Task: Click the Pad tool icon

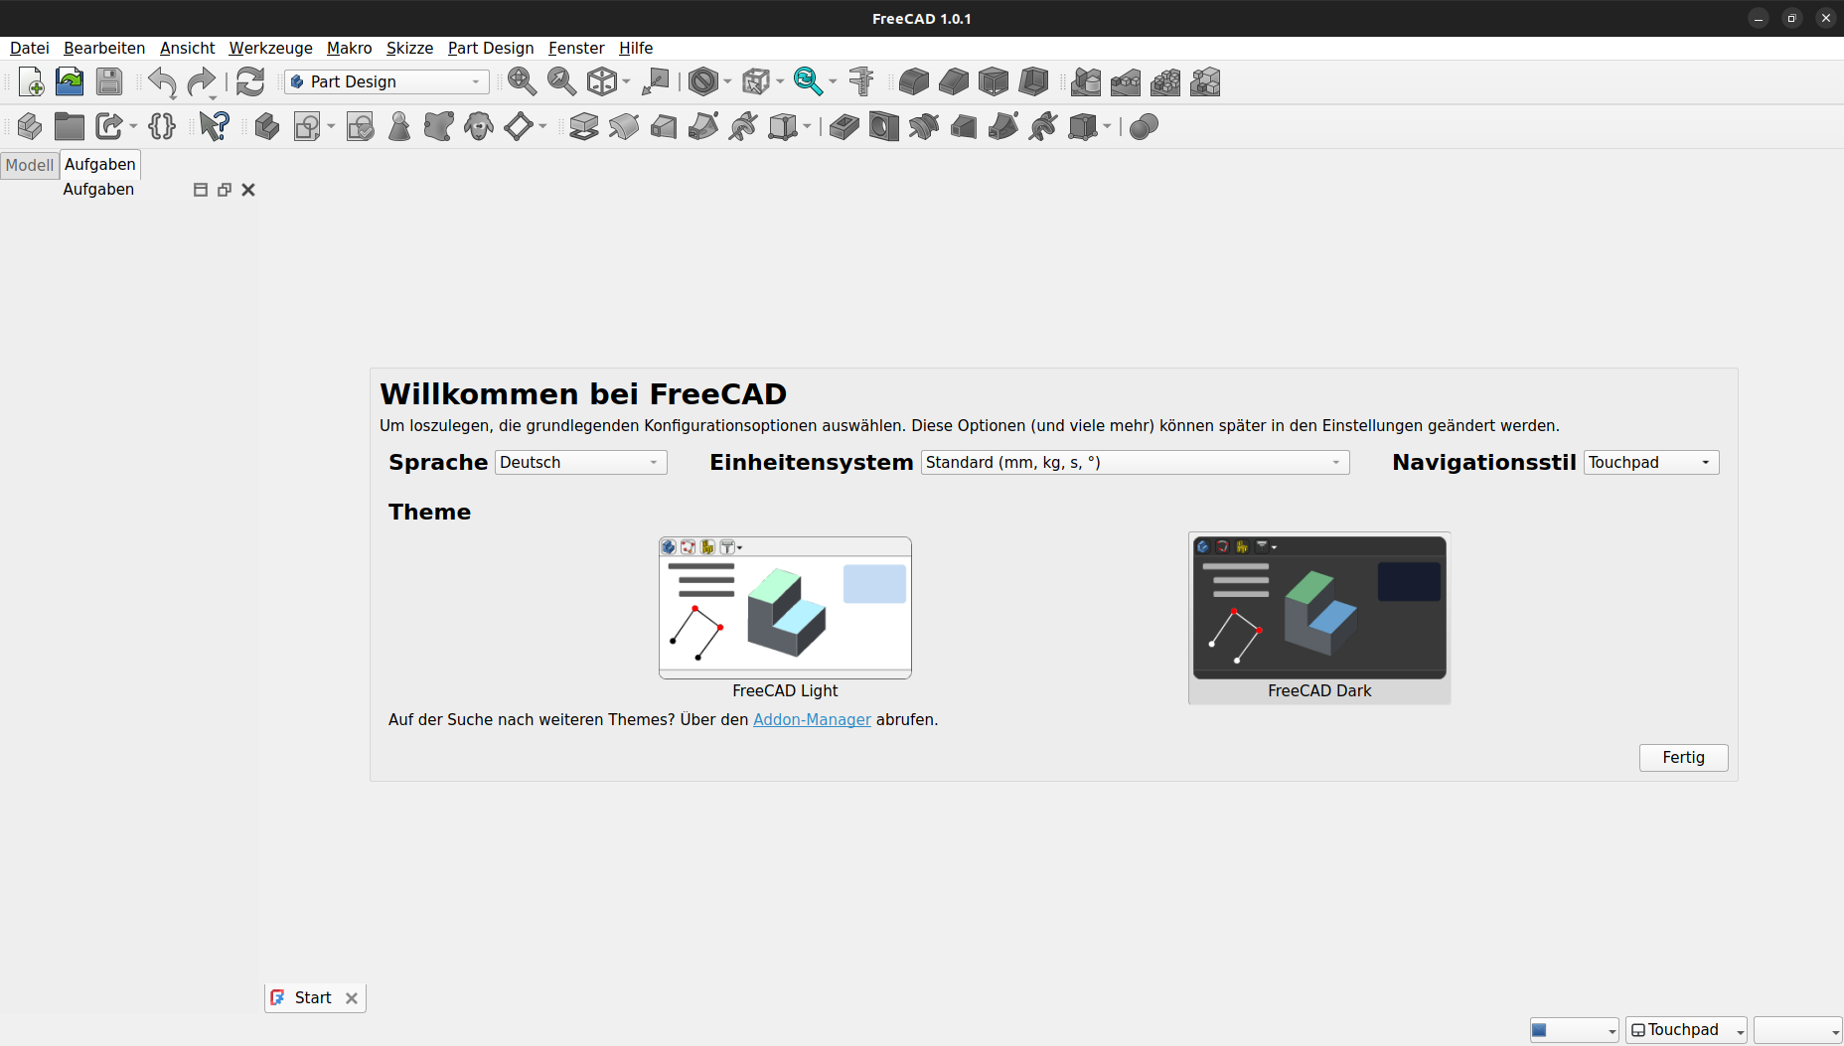Action: point(584,127)
